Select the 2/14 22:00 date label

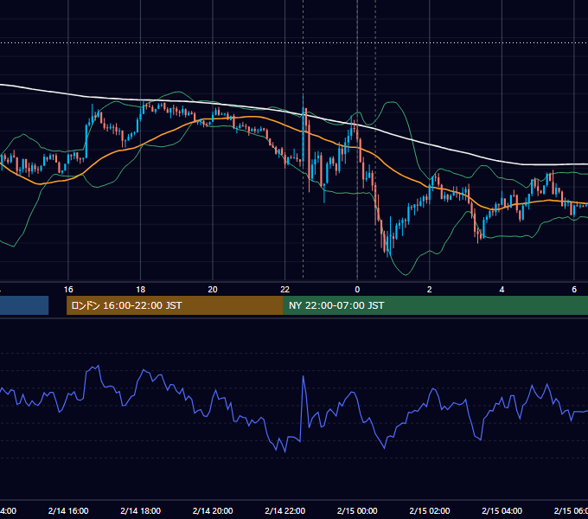(x=285, y=510)
